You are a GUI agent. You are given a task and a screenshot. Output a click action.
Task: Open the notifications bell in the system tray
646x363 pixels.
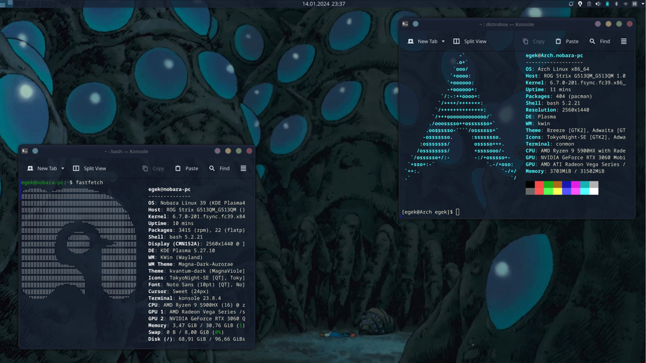[571, 4]
